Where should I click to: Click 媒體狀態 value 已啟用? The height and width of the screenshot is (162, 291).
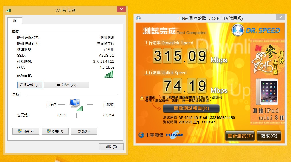point(109,49)
